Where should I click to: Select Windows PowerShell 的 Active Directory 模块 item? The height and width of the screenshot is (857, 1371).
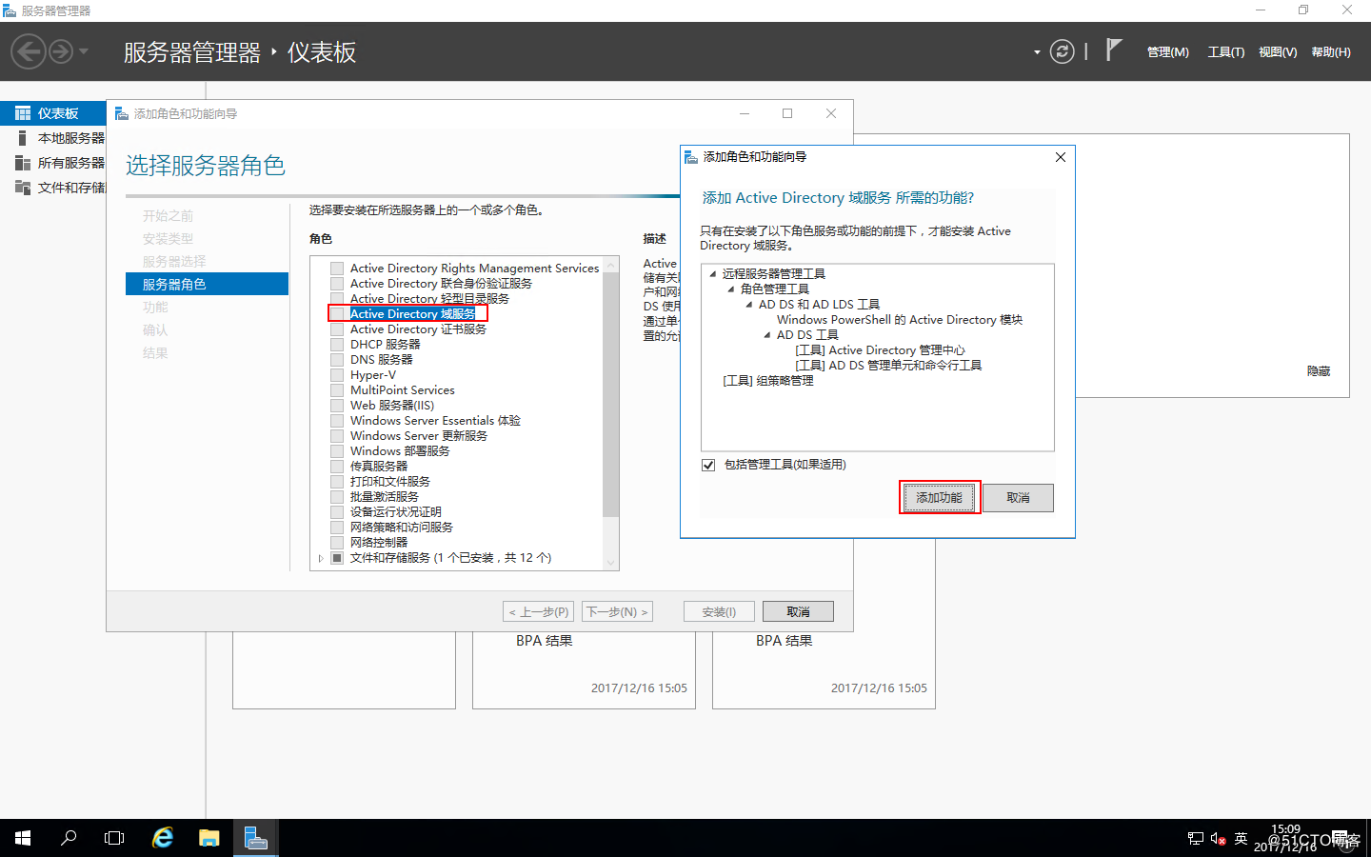900,320
